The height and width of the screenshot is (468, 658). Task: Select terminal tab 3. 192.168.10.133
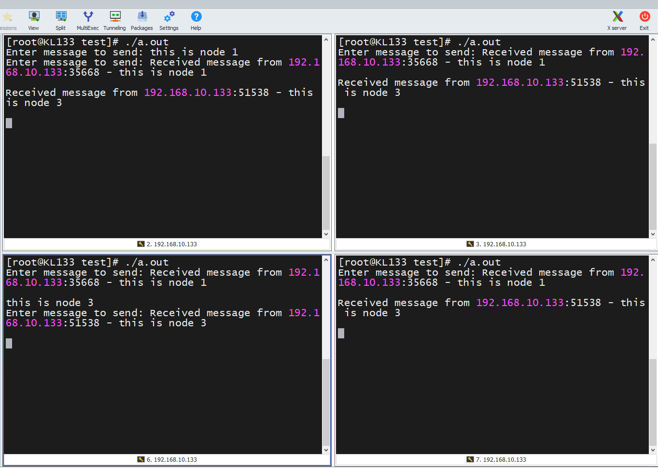coord(496,244)
